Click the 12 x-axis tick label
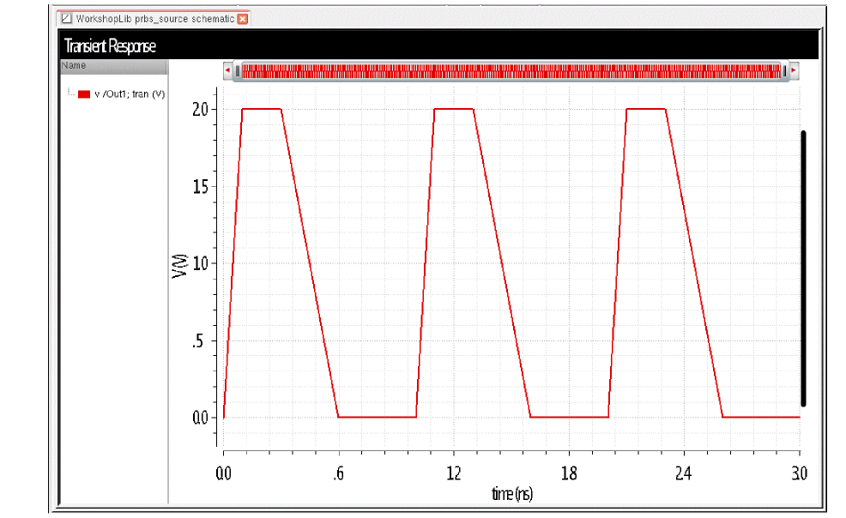Image resolution: width=846 pixels, height=518 pixels. [x=454, y=473]
